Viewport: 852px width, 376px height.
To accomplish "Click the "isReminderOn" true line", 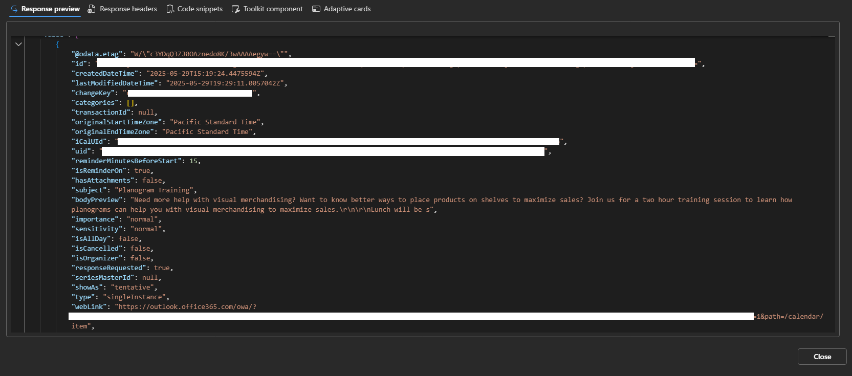I will click(x=112, y=171).
